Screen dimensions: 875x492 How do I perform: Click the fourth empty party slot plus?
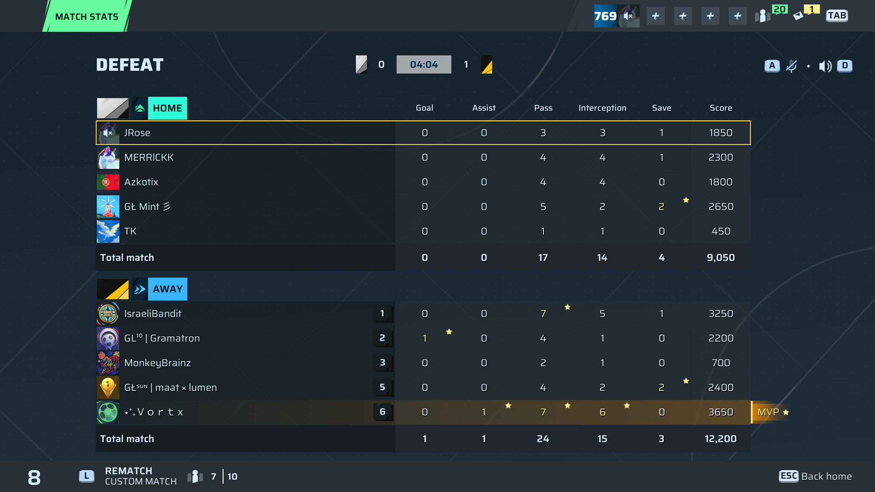[x=738, y=16]
